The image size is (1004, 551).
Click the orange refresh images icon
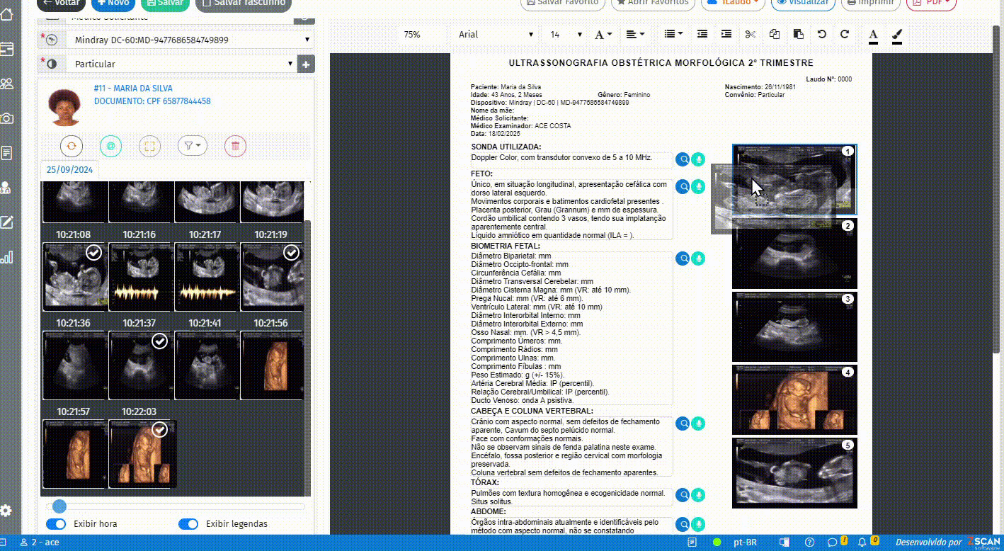pyautogui.click(x=71, y=147)
